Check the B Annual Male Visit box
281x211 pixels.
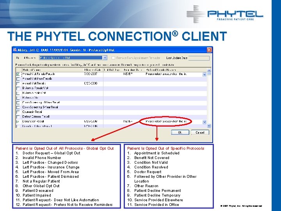pos(18,93)
